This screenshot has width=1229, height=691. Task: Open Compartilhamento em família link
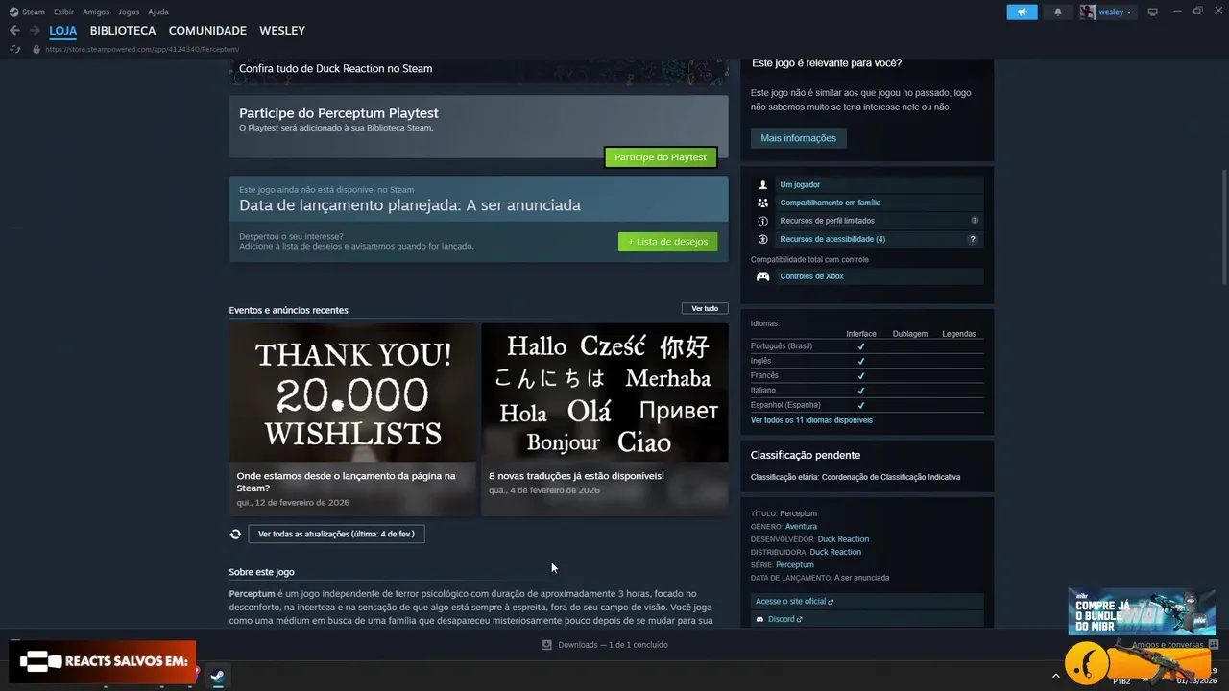click(x=830, y=203)
